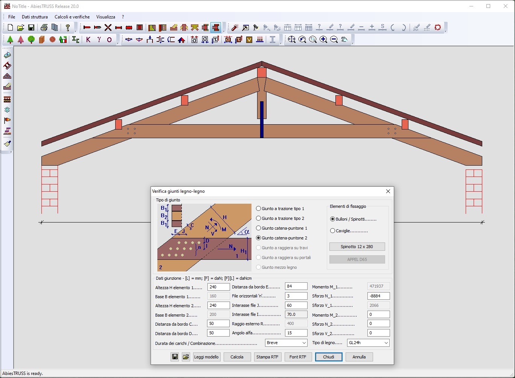Click the zoom previous icon

(302, 40)
